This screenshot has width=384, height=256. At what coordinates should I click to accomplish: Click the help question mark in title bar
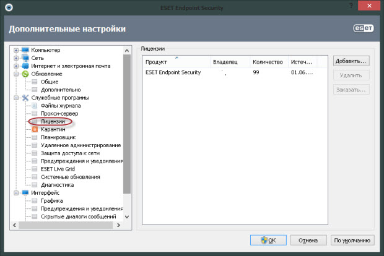tap(351, 6)
